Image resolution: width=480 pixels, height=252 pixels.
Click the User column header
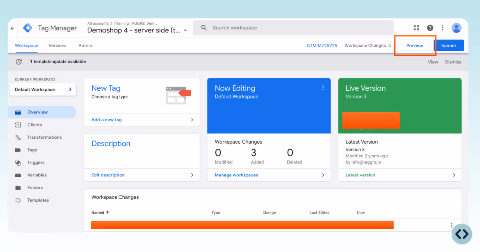(361, 213)
